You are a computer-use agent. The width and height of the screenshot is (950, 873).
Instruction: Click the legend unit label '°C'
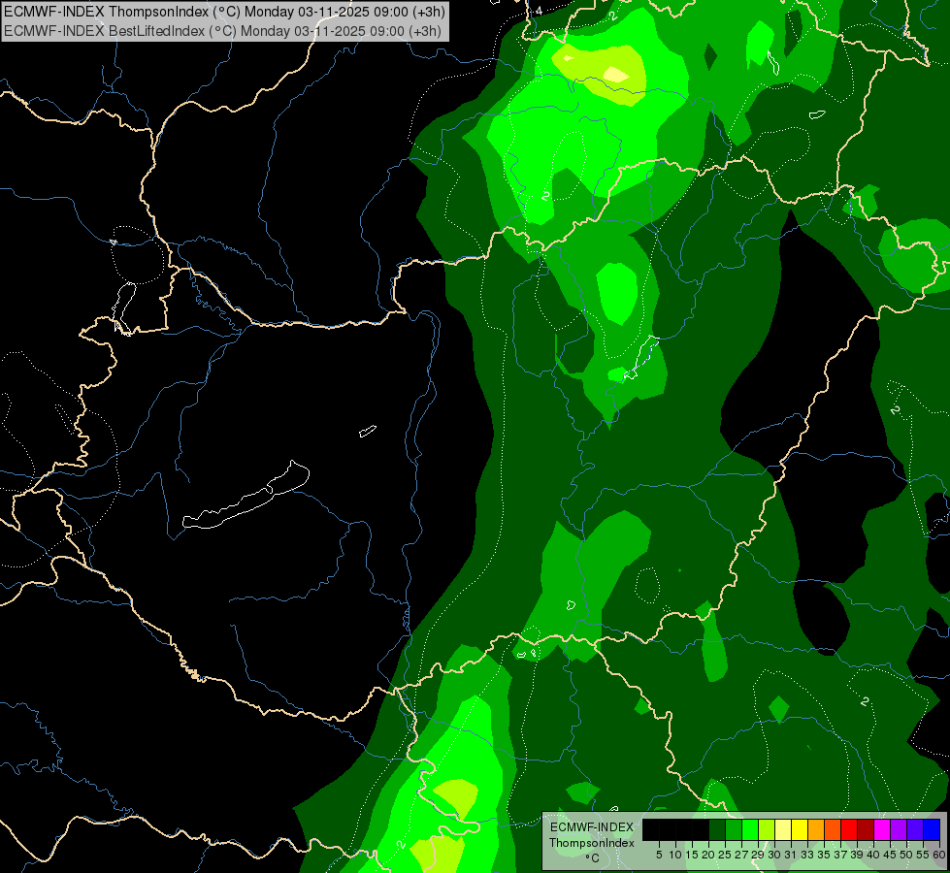(592, 857)
